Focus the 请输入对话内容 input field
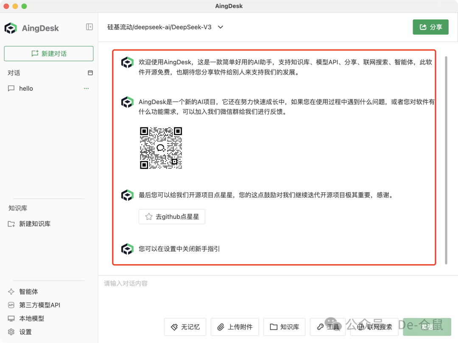Image resolution: width=458 pixels, height=343 pixels. click(x=277, y=295)
